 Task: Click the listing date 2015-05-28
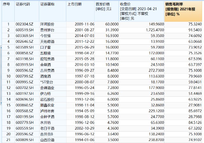point(84,59)
